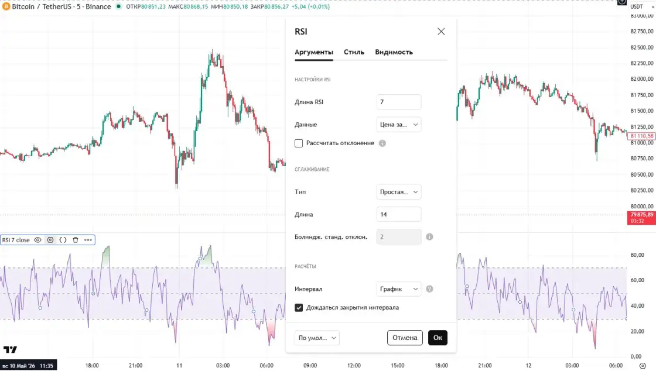Click ОТКР open price value in header
Viewport: 656px width, 371px height.
(x=153, y=6)
